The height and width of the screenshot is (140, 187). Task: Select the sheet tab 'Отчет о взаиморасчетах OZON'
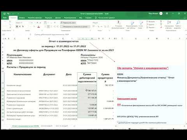click(x=25, y=126)
